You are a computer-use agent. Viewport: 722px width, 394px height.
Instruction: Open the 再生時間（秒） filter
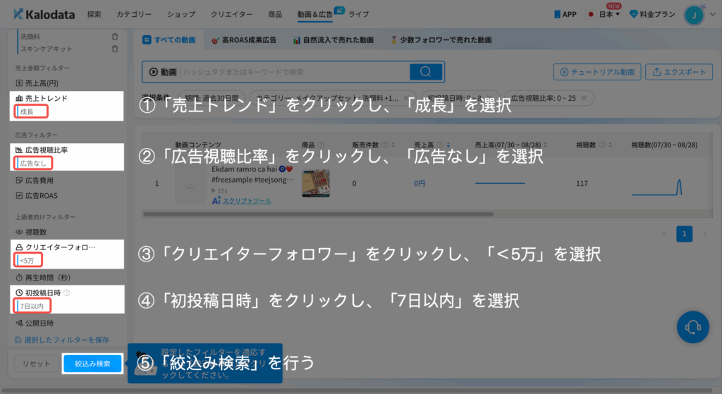pyautogui.click(x=43, y=278)
